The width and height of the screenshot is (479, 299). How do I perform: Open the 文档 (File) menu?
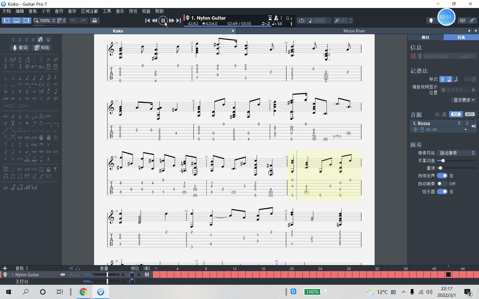coord(7,11)
